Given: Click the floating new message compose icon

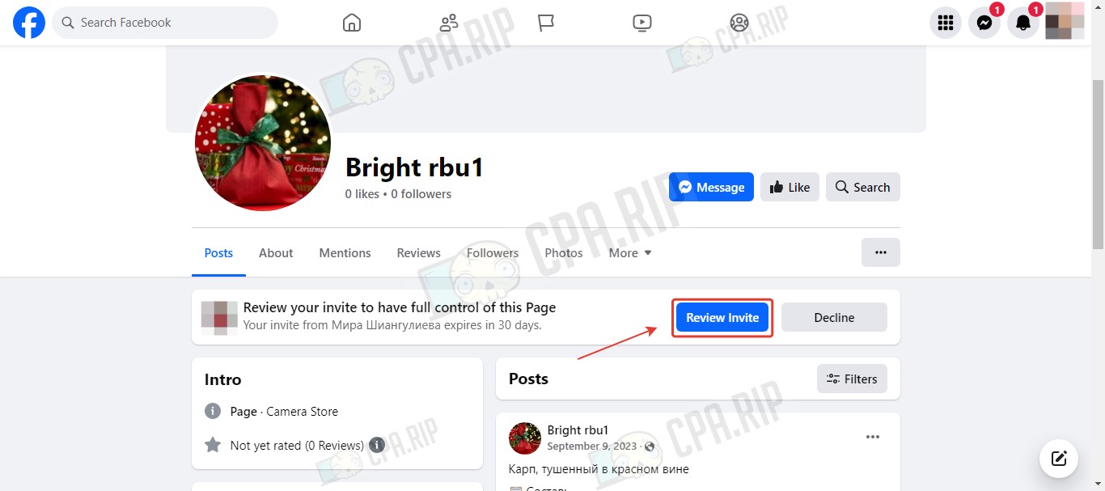Looking at the screenshot, I should pos(1059,459).
